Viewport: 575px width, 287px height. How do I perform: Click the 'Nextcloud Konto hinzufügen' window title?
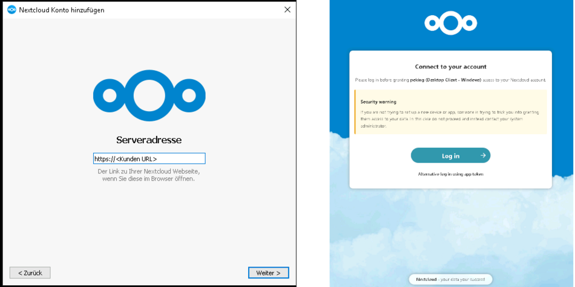[x=62, y=10]
